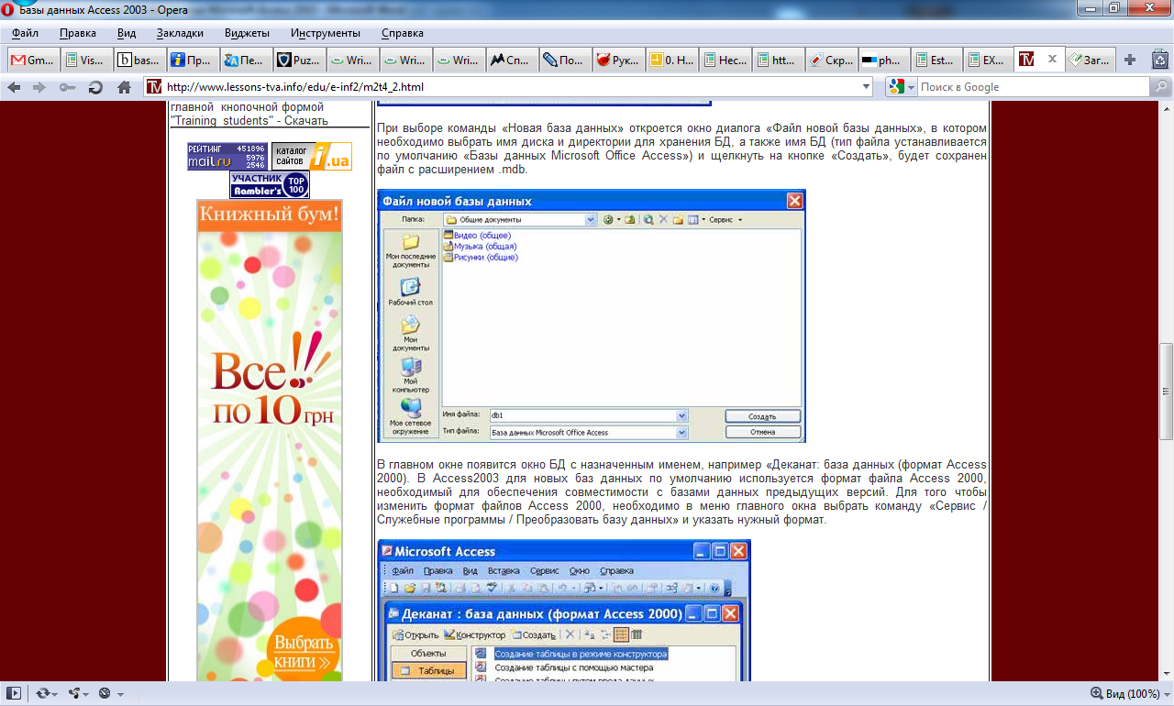Image resolution: width=1174 pixels, height=706 pixels.
Task: Open the Файл menu
Action: (x=25, y=33)
